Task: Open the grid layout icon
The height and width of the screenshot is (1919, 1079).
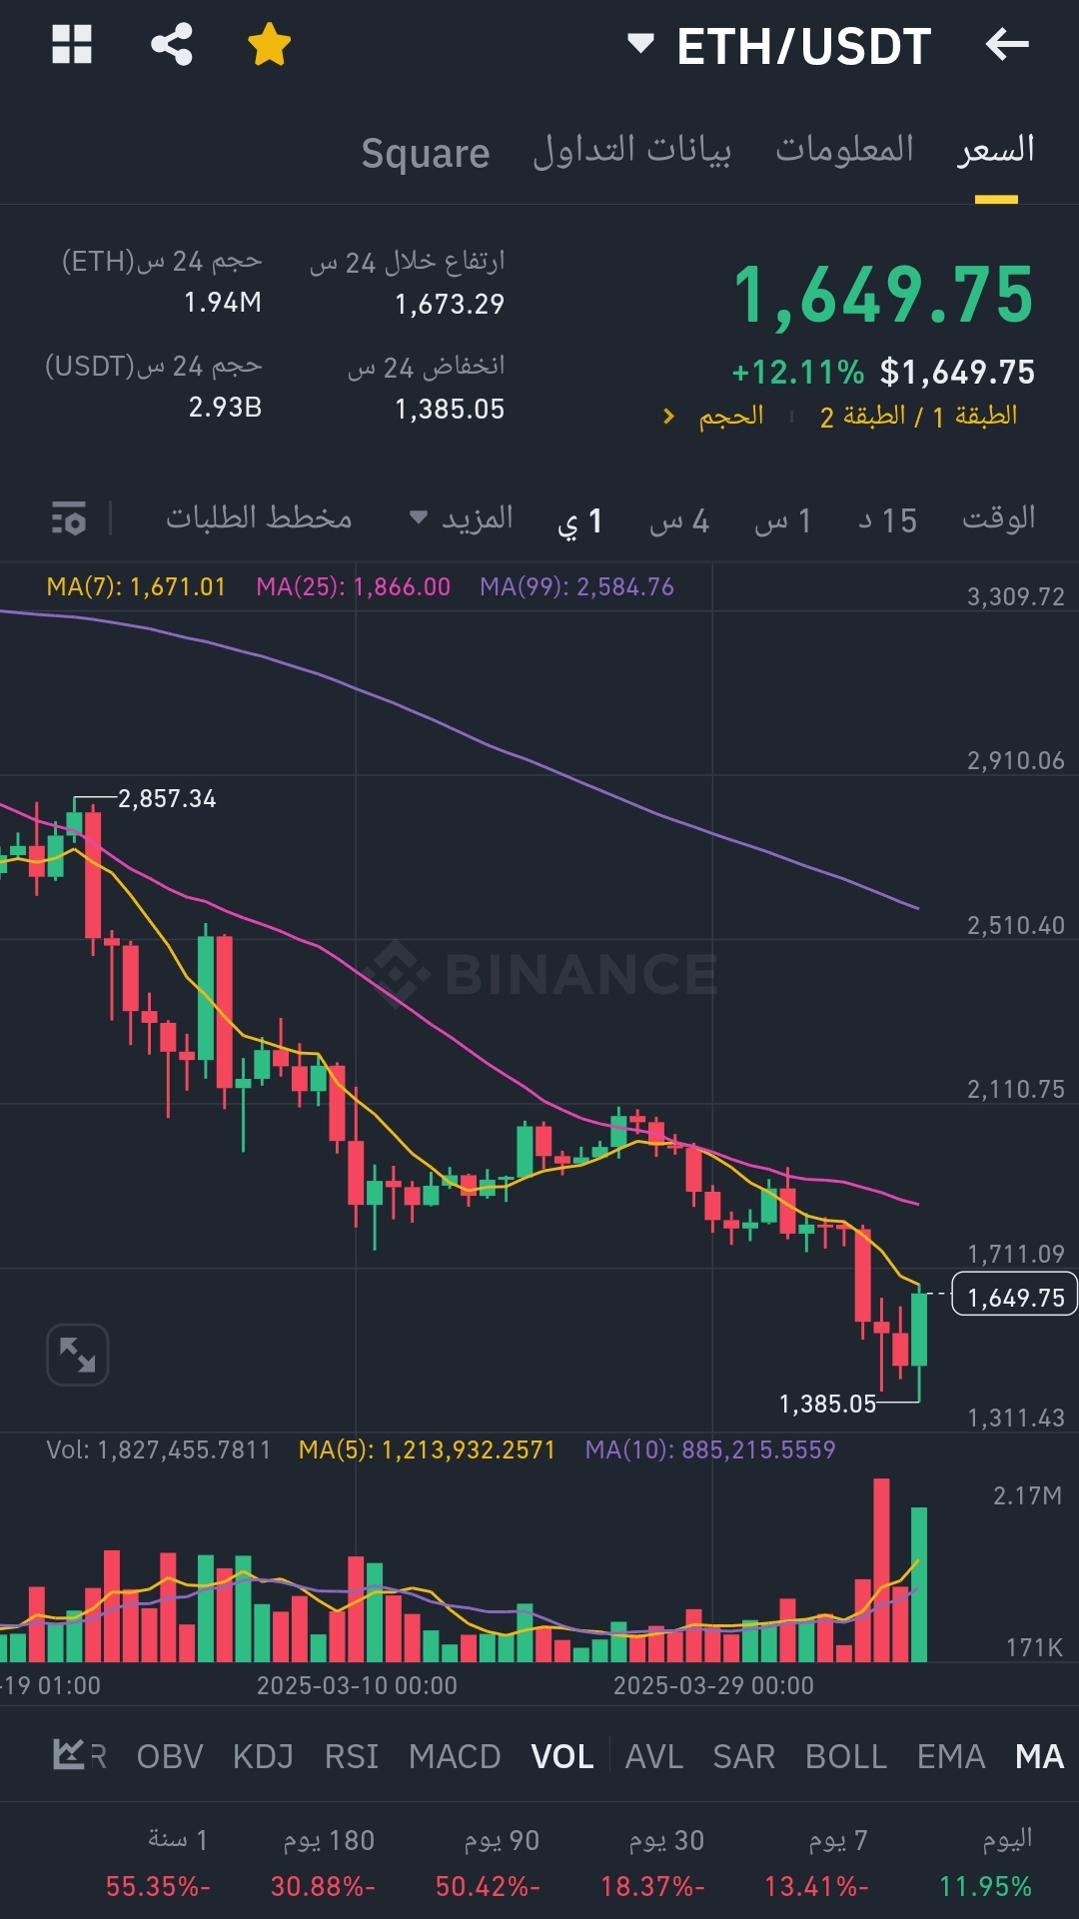Action: 72,45
